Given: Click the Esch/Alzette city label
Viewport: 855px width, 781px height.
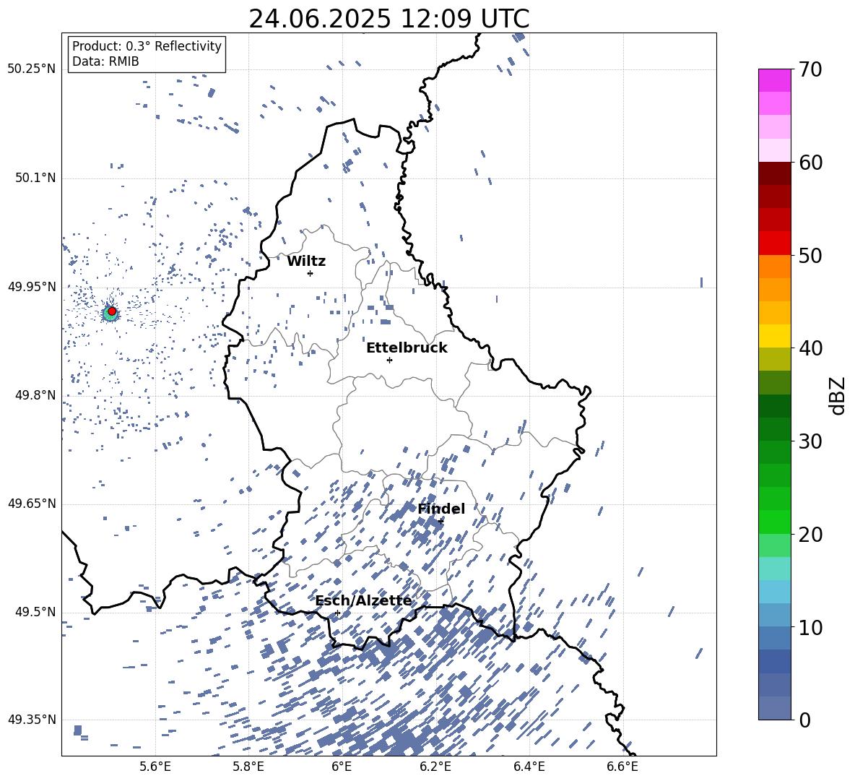Looking at the screenshot, I should point(363,601).
